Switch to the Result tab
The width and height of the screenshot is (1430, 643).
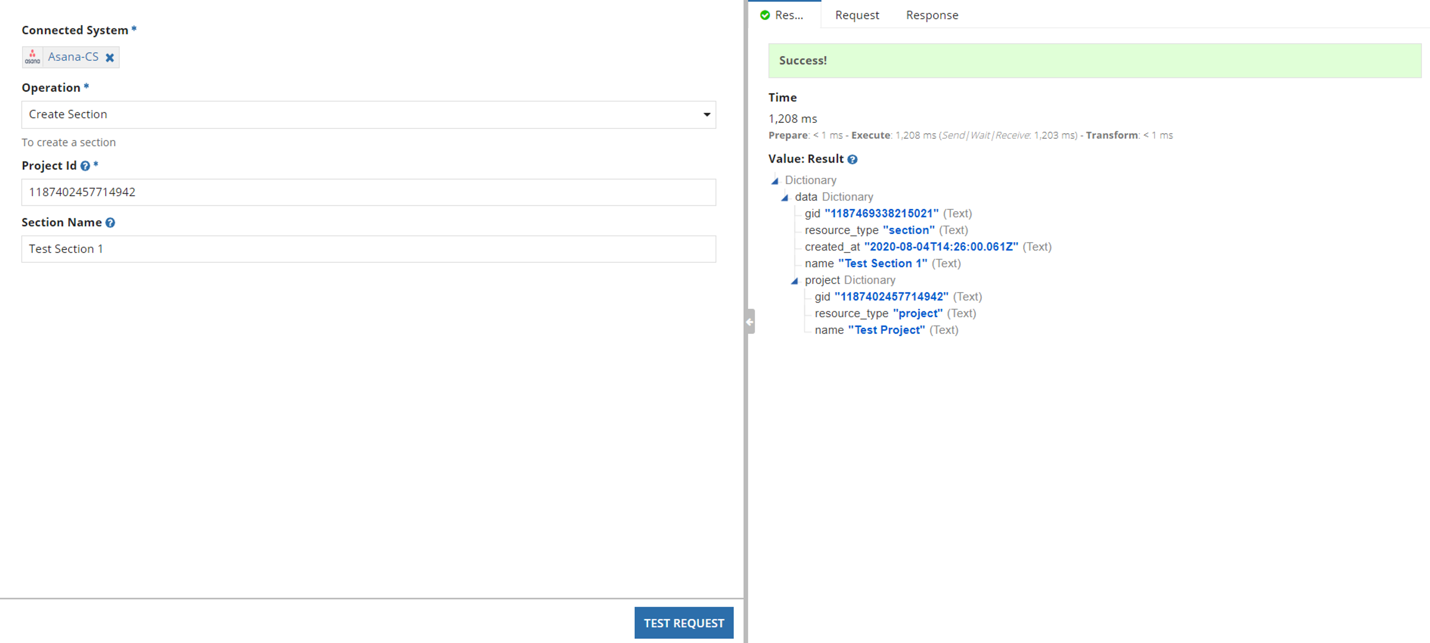784,15
